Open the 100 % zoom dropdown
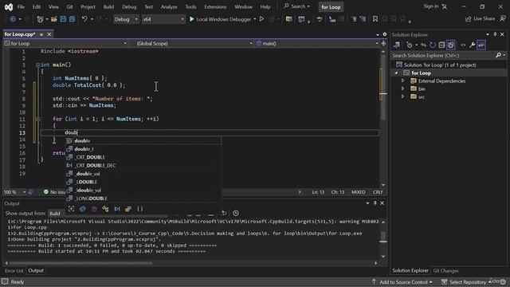This screenshot has width=510, height=287. point(14,192)
